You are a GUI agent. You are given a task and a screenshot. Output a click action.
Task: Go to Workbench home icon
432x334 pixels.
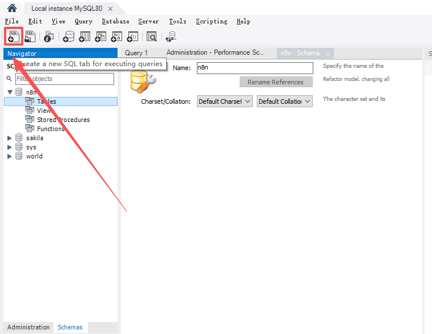(12, 8)
